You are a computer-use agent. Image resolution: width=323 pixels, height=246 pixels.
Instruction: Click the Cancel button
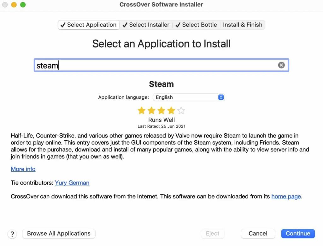258,233
